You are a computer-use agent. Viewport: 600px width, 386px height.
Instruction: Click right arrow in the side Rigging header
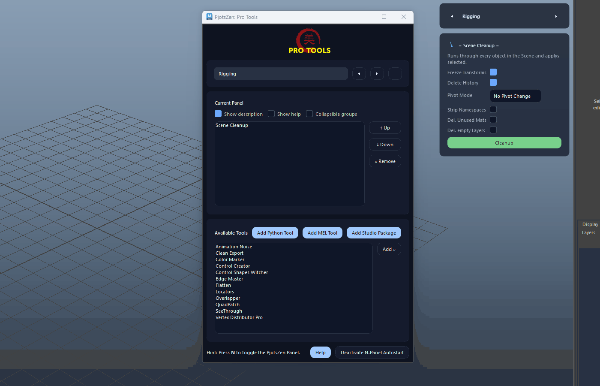pyautogui.click(x=556, y=16)
